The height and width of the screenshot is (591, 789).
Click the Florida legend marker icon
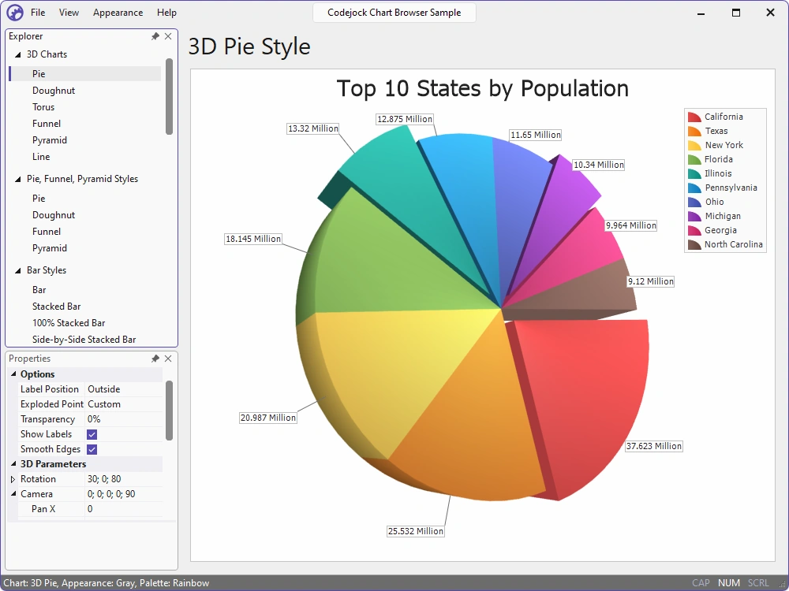(694, 159)
